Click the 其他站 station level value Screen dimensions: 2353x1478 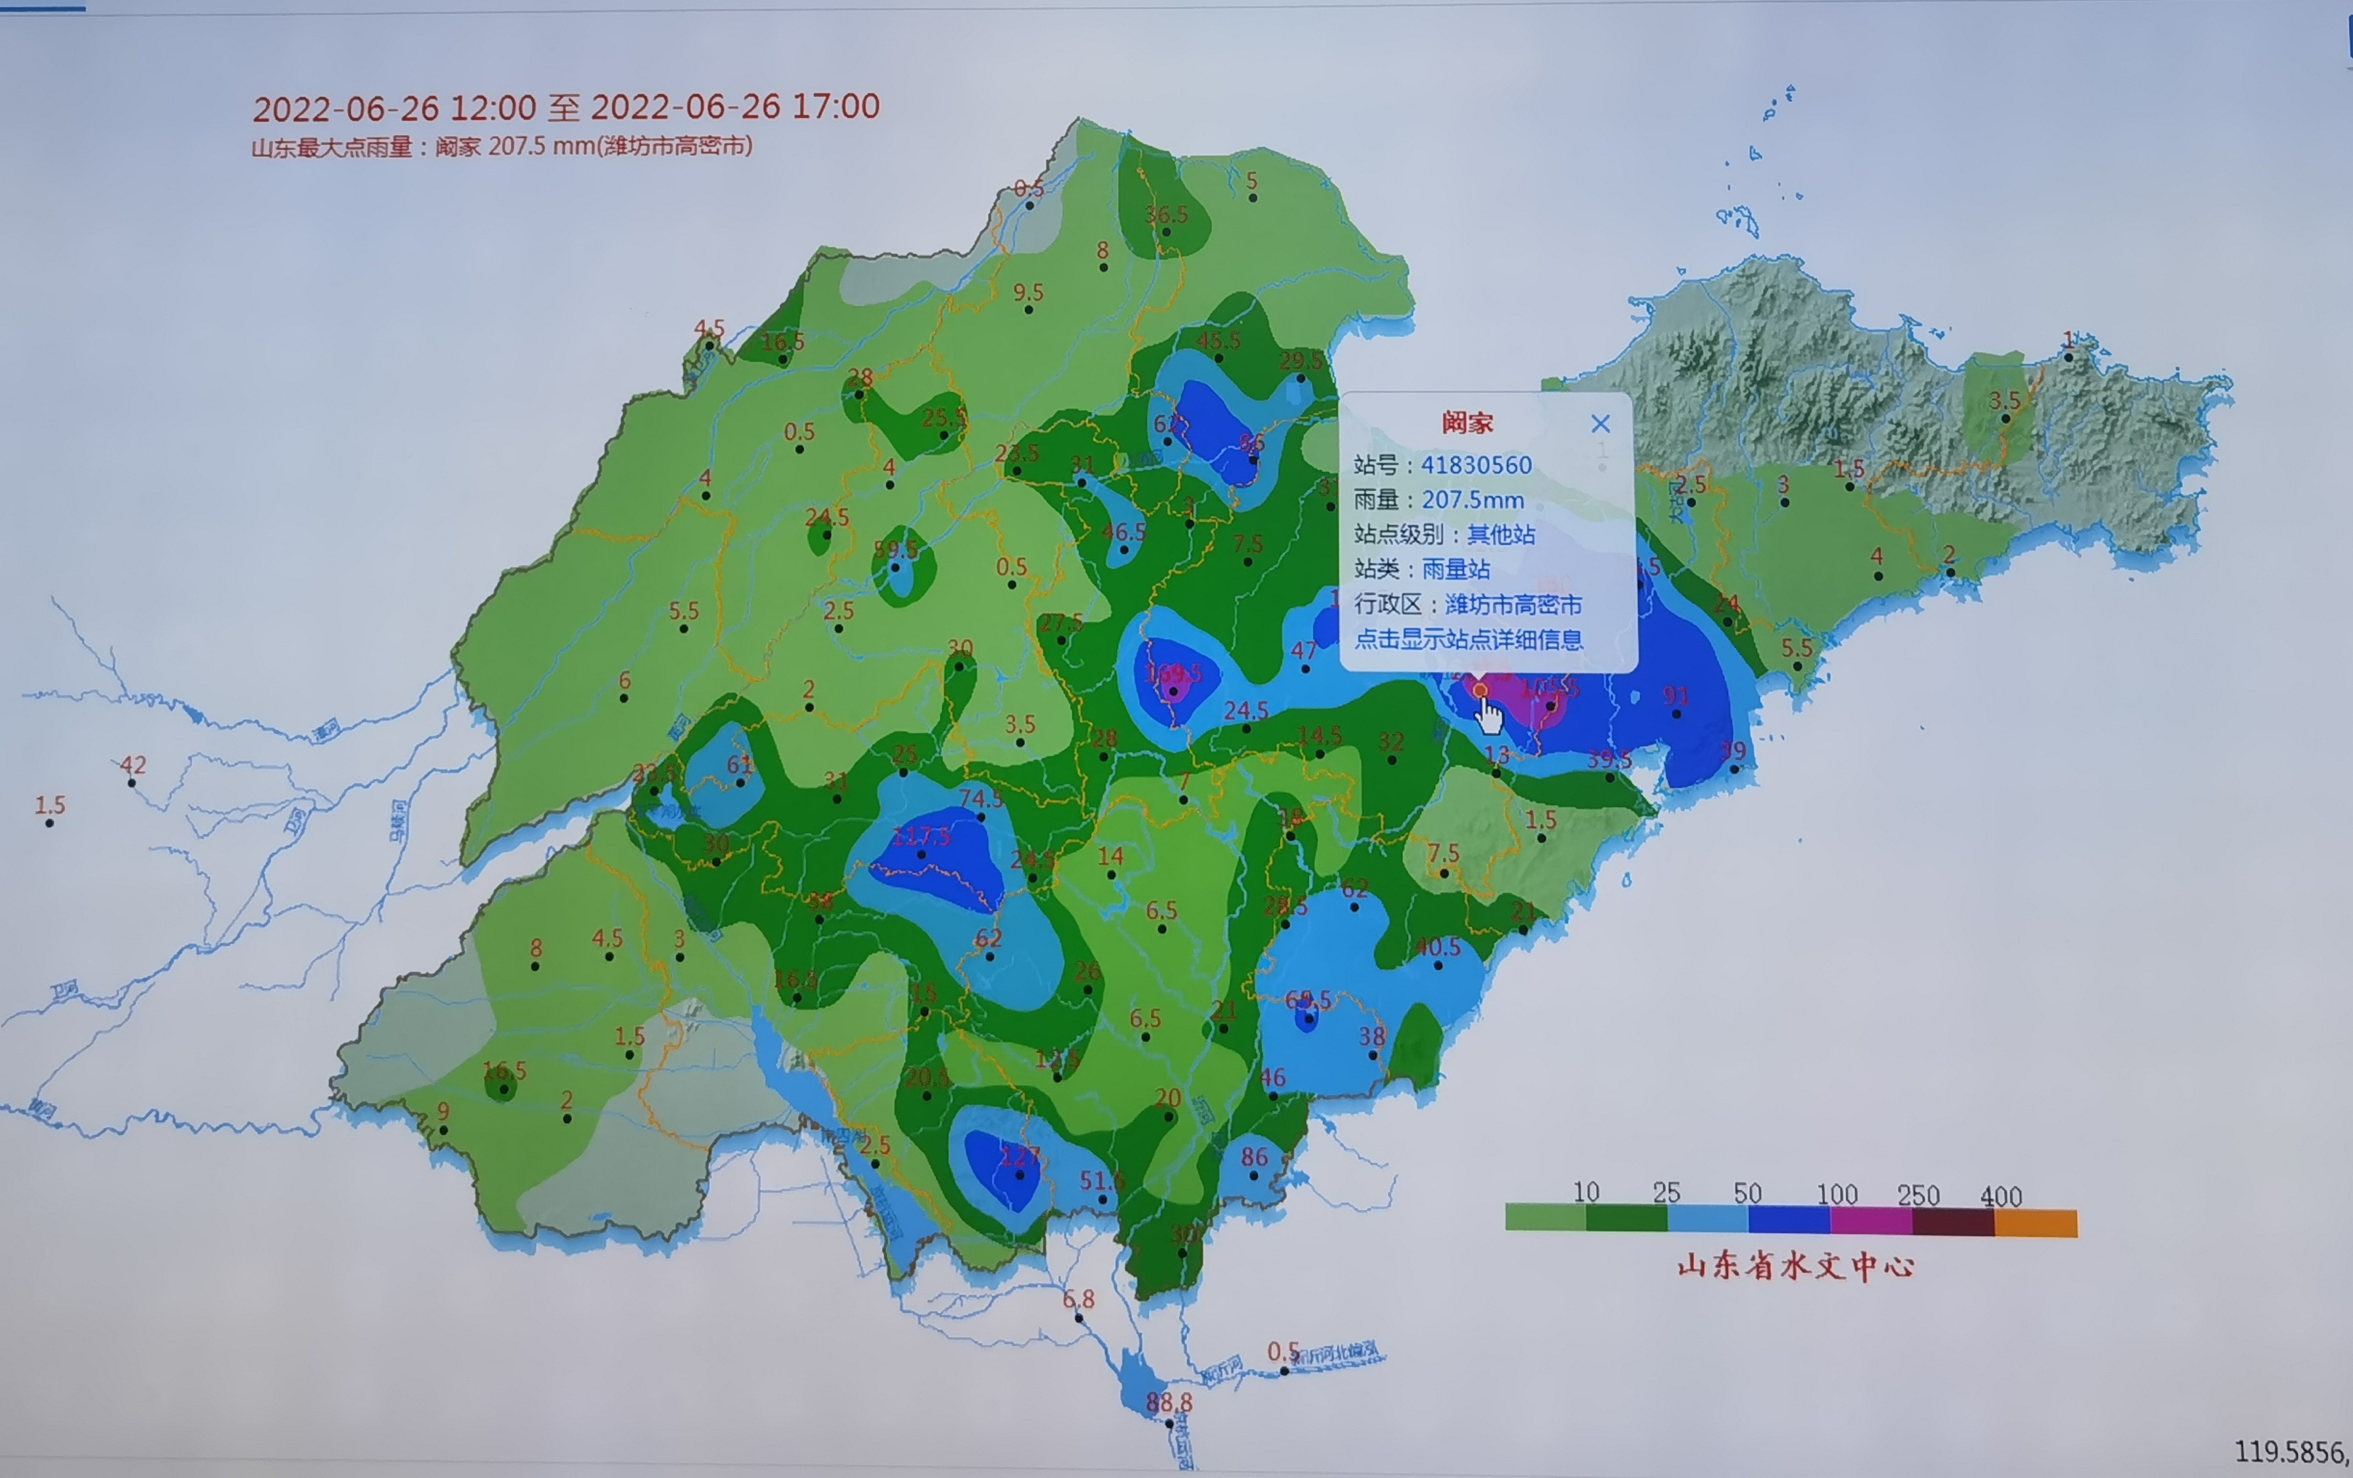pos(1501,534)
